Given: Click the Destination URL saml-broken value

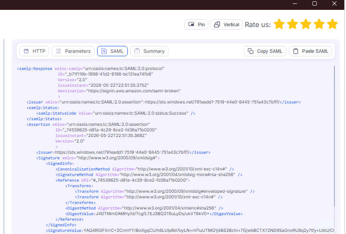Looking at the screenshot, I should (134, 91).
